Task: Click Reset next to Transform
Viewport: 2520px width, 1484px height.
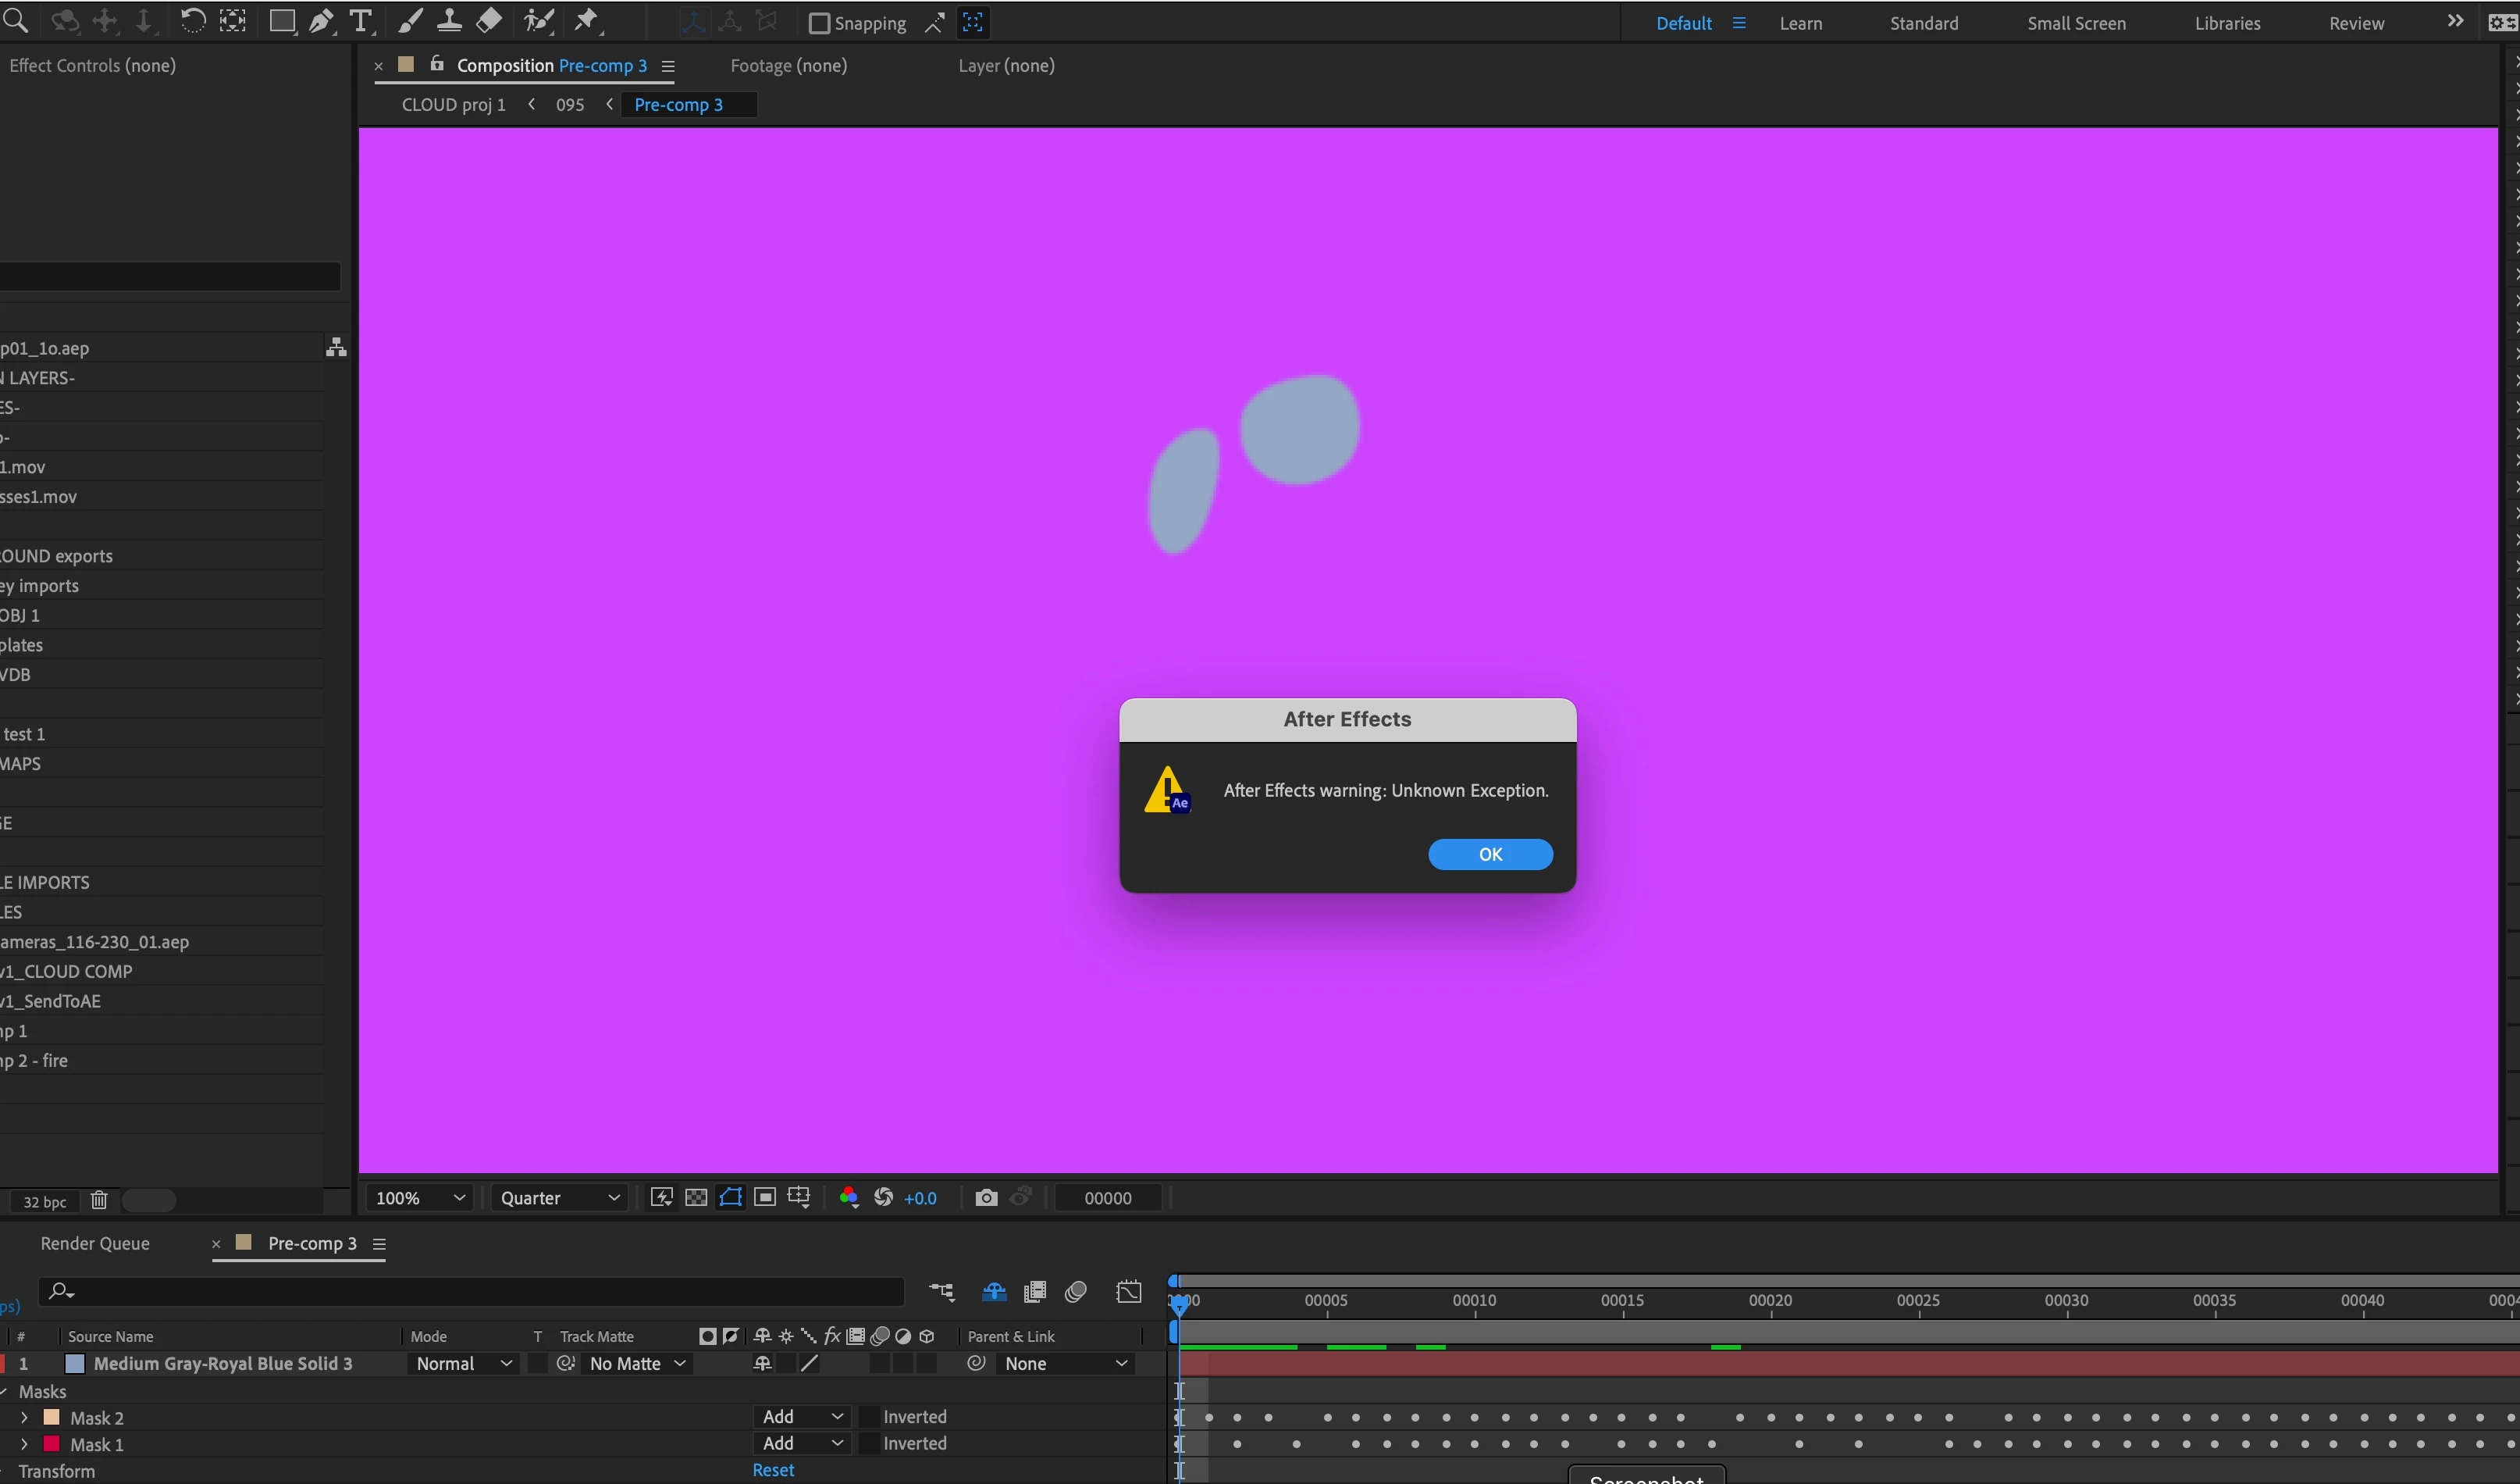Action: pos(773,1470)
